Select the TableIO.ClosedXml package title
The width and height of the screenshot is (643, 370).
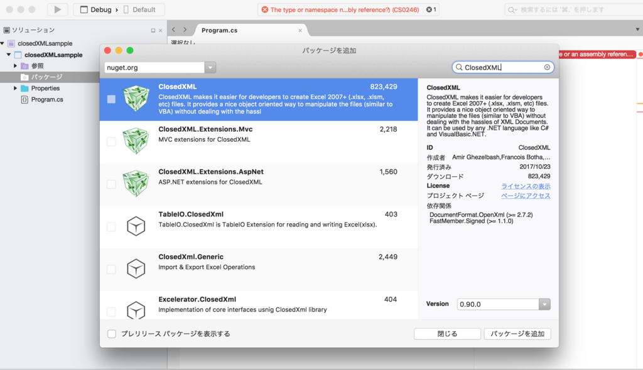pos(191,214)
